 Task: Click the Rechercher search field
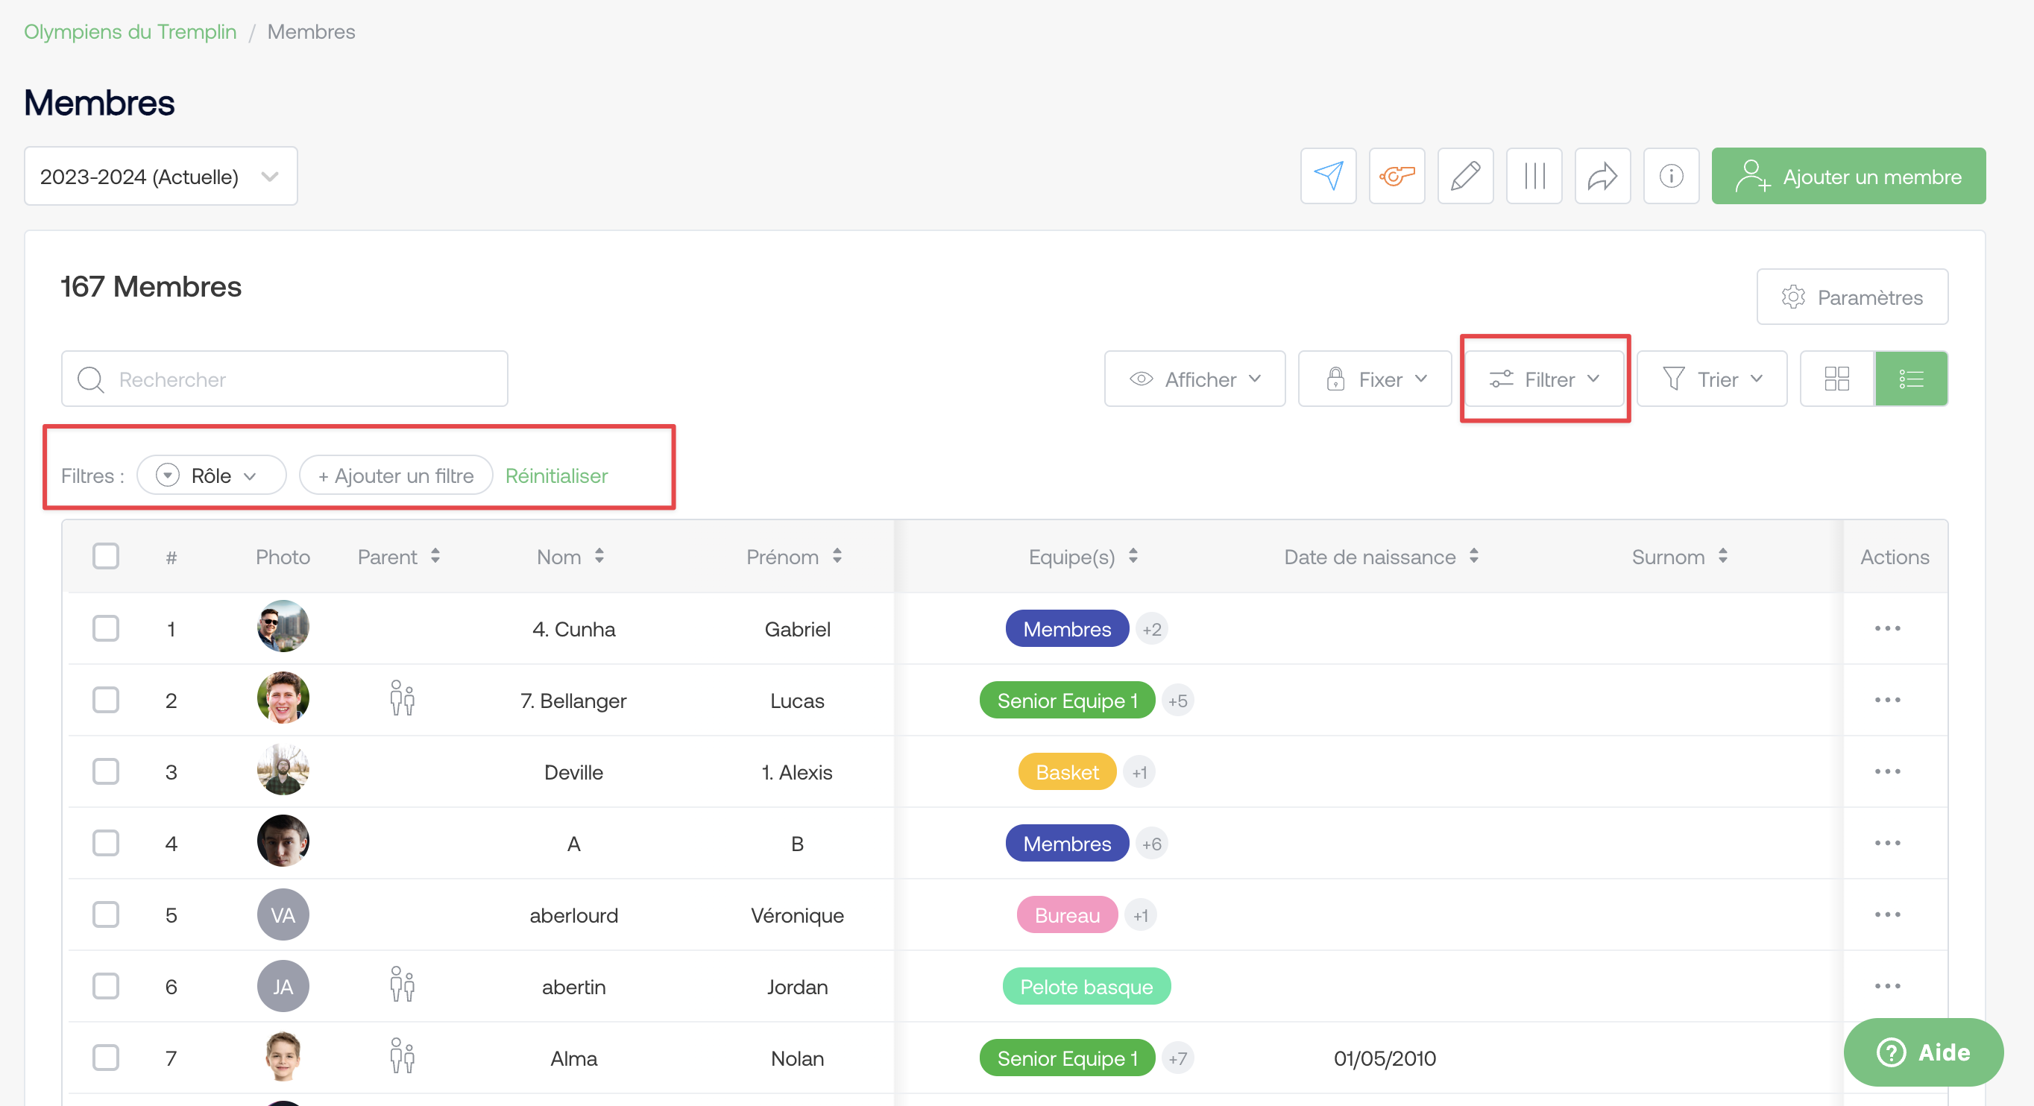(x=284, y=379)
